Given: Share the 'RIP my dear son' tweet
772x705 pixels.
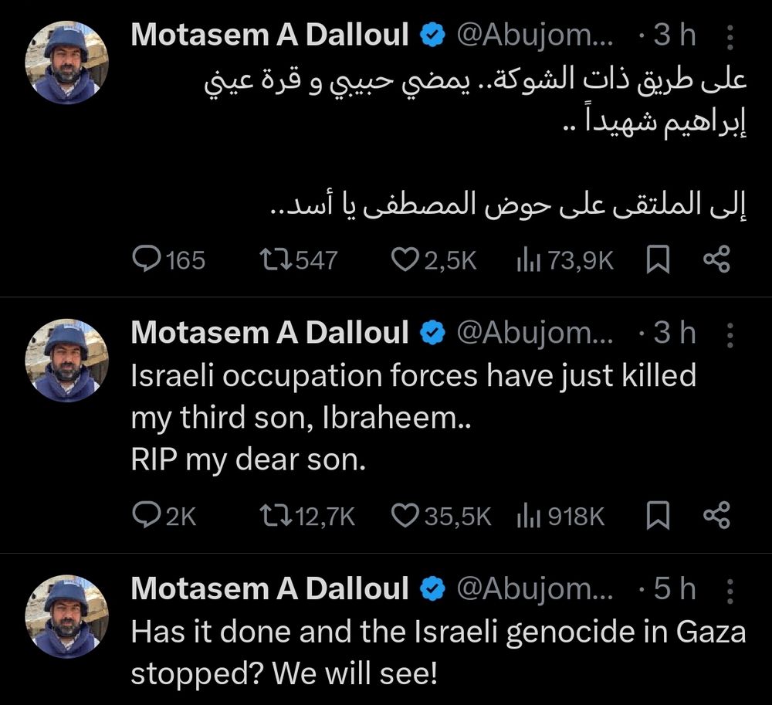Looking at the screenshot, I should tap(716, 516).
